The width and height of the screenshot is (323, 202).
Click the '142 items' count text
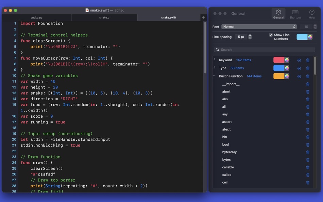tap(243, 60)
